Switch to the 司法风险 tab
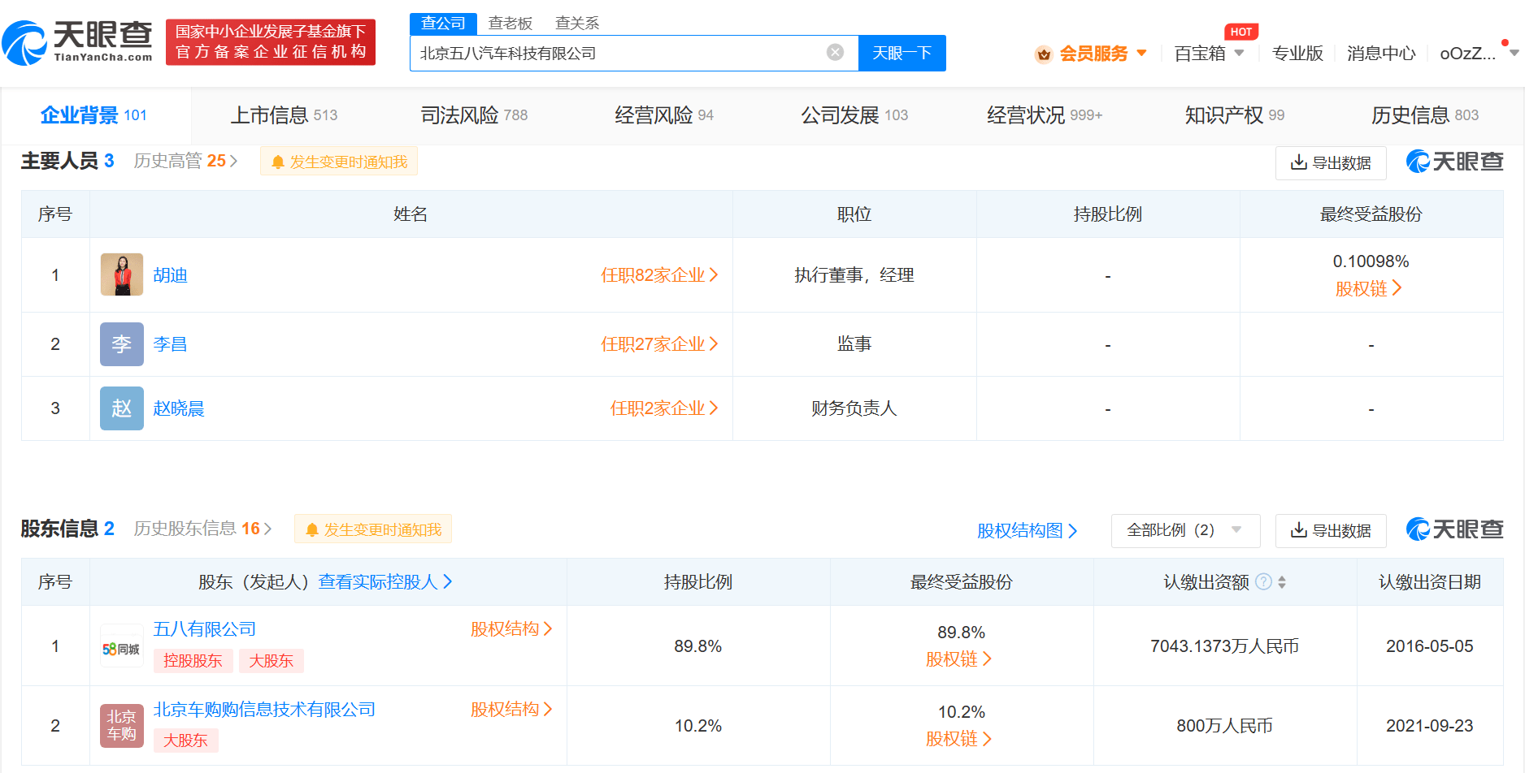This screenshot has height=773, width=1525. tap(474, 115)
